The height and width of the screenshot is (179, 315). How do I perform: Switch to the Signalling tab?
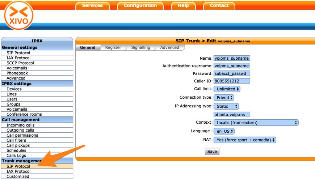coord(140,48)
